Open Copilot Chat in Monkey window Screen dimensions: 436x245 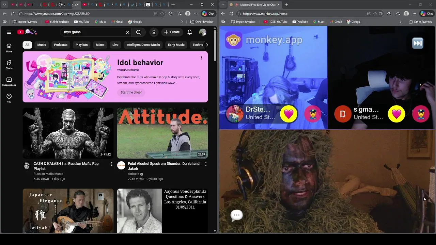click(x=426, y=14)
